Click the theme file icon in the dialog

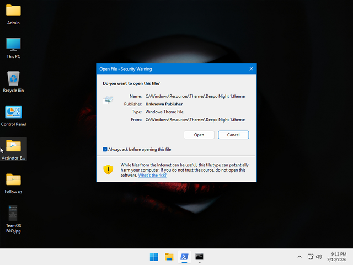pyautogui.click(x=108, y=100)
